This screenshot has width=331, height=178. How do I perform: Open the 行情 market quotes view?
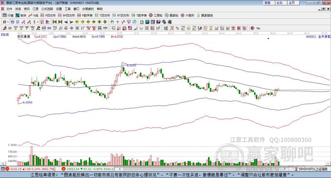pyautogui.click(x=8, y=16)
